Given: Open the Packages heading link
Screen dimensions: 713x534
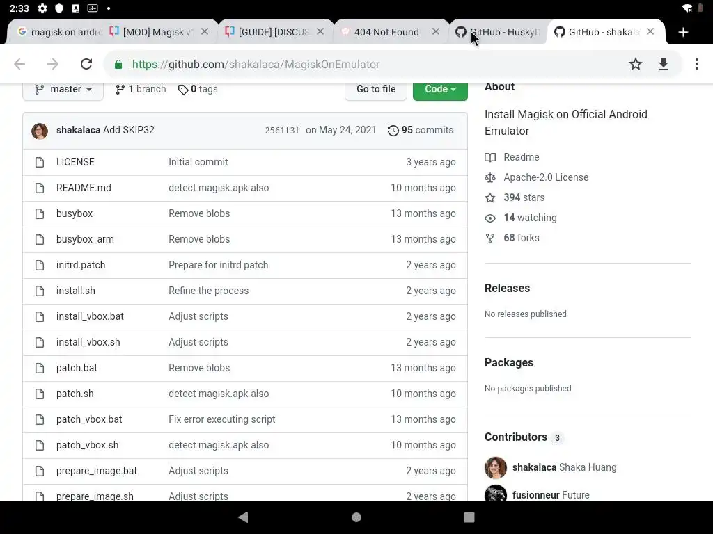Looking at the screenshot, I should (x=509, y=363).
